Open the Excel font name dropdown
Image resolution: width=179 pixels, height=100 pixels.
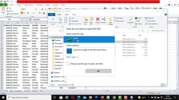point(34,9)
